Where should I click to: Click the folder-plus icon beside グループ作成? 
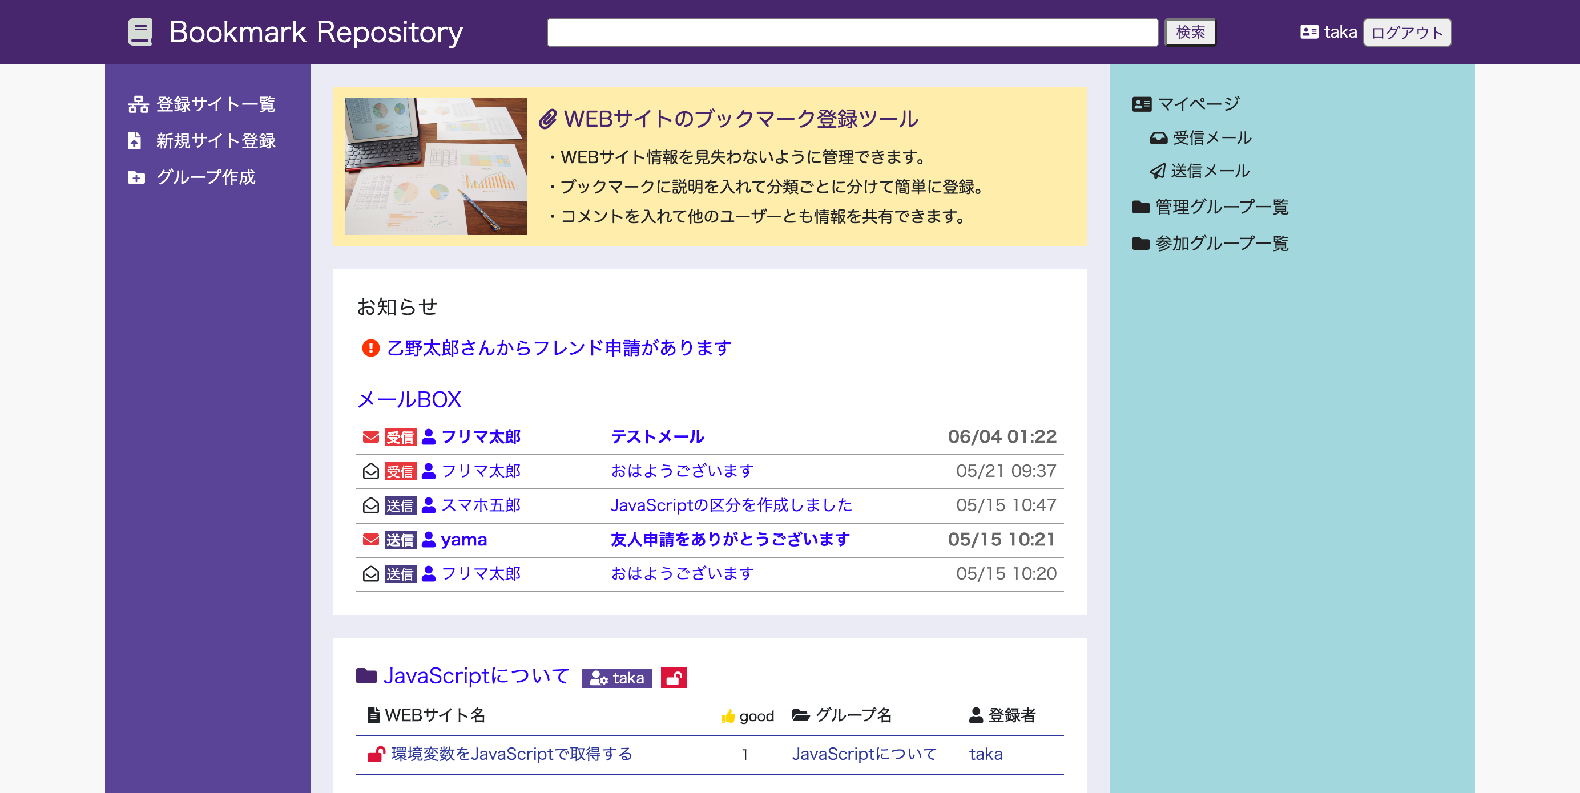pyautogui.click(x=136, y=178)
